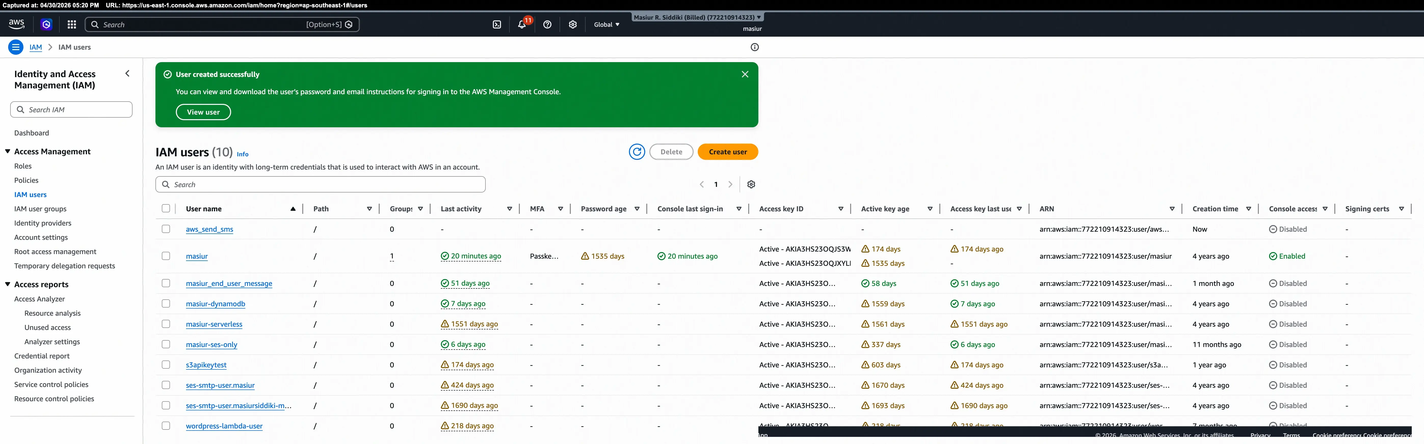Select the header select-all checkbox
This screenshot has width=1424, height=444.
click(166, 208)
